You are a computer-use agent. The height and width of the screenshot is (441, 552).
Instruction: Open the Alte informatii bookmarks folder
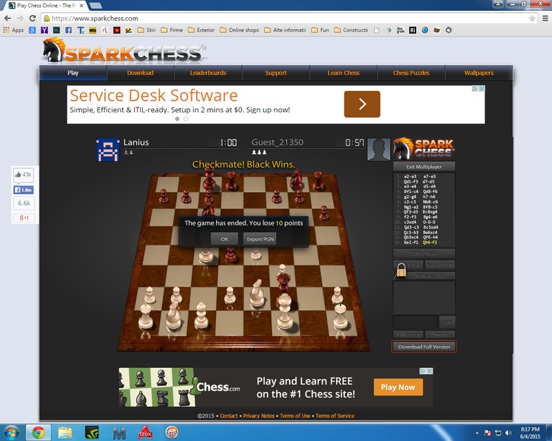click(285, 30)
